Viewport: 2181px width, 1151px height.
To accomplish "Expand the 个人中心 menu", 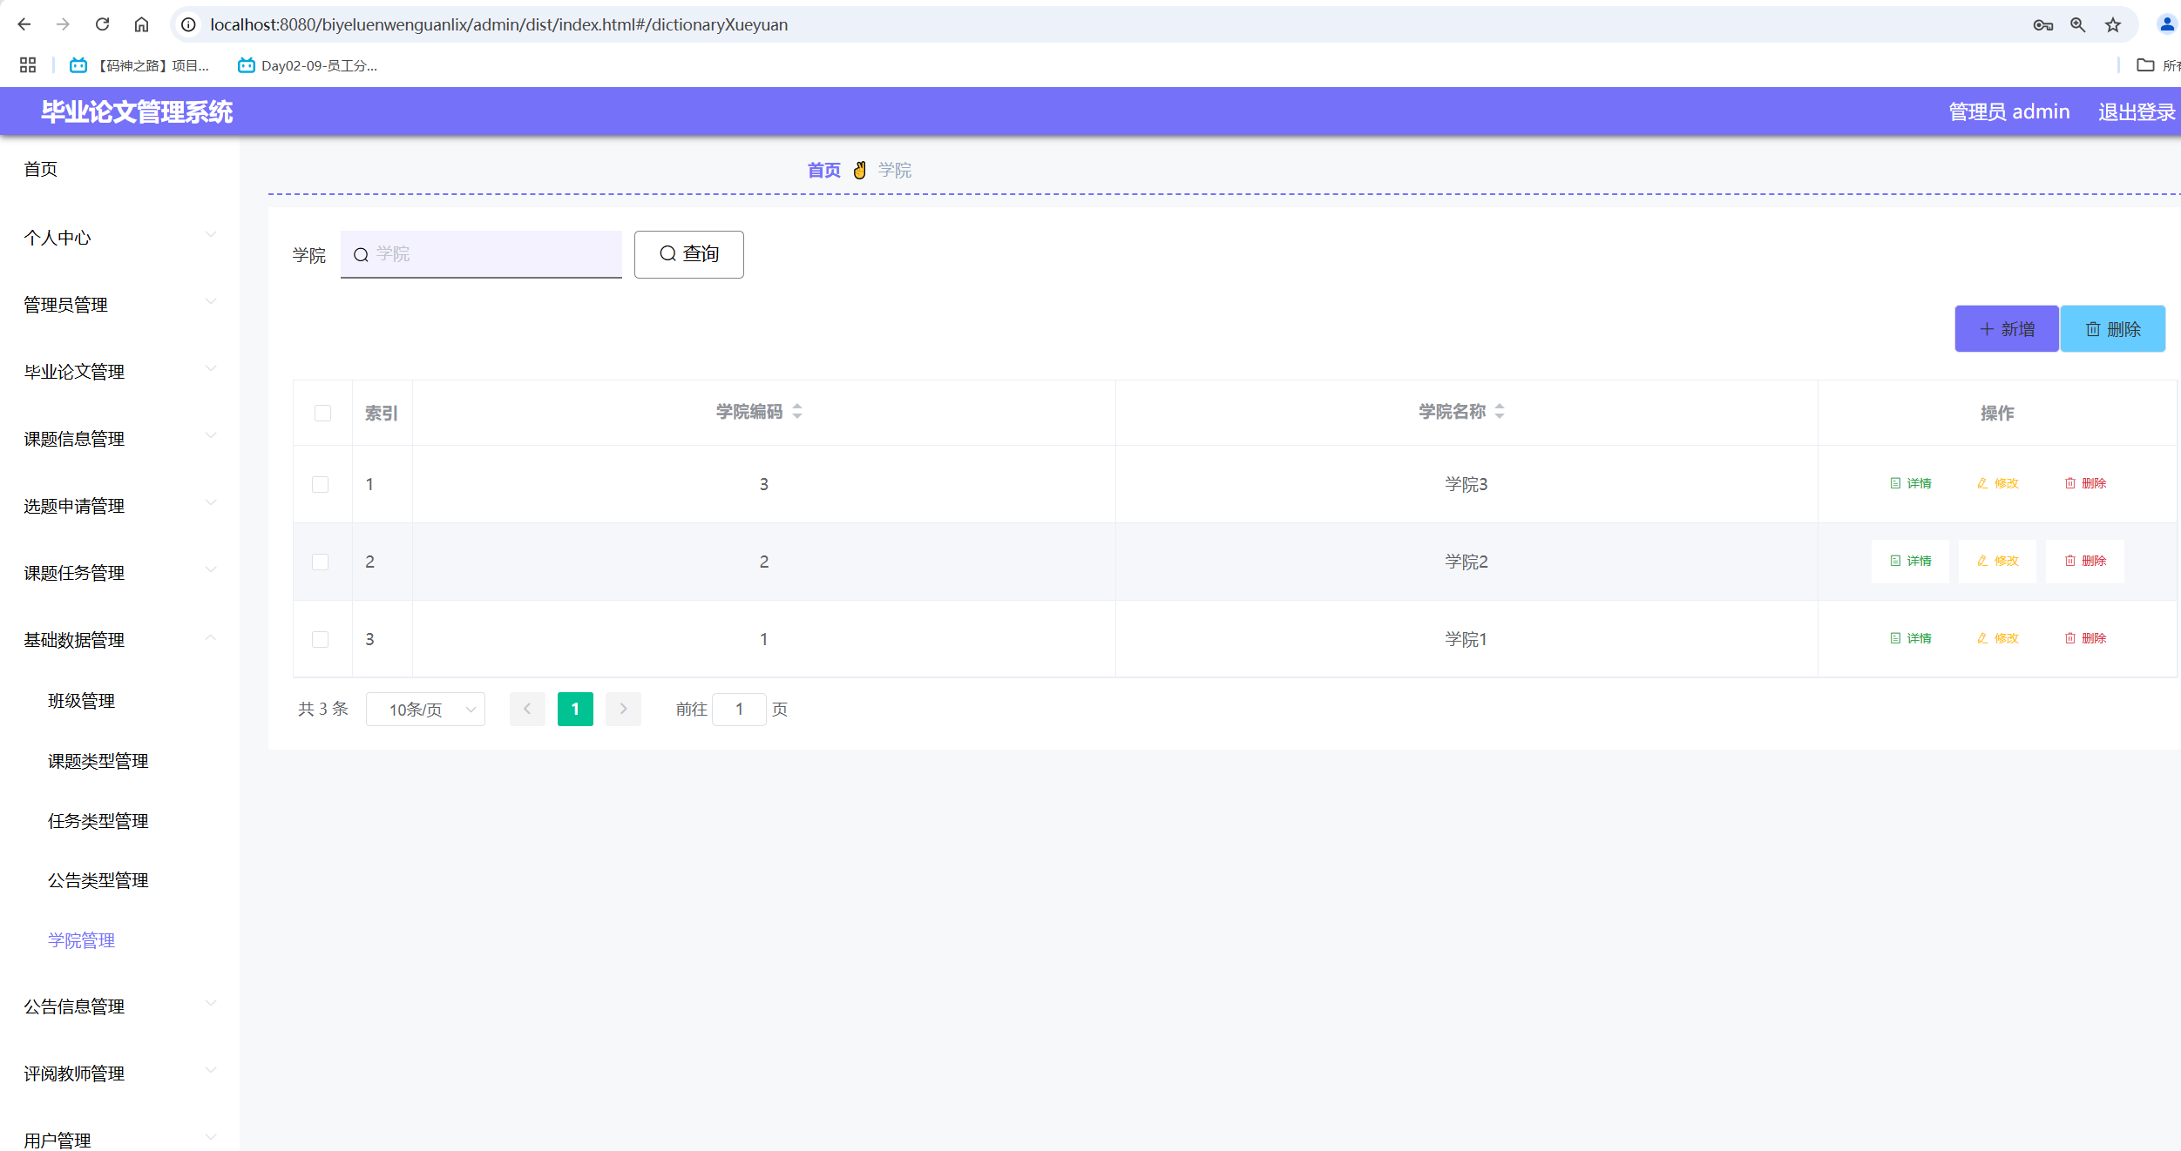I will pyautogui.click(x=119, y=238).
